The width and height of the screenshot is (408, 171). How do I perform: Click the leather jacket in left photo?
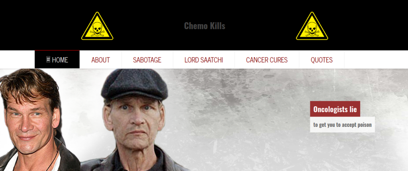click(x=68, y=159)
